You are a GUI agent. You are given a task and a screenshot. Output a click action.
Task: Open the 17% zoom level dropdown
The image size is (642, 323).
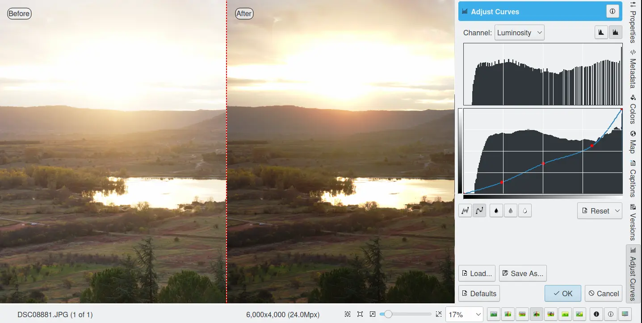(x=464, y=315)
